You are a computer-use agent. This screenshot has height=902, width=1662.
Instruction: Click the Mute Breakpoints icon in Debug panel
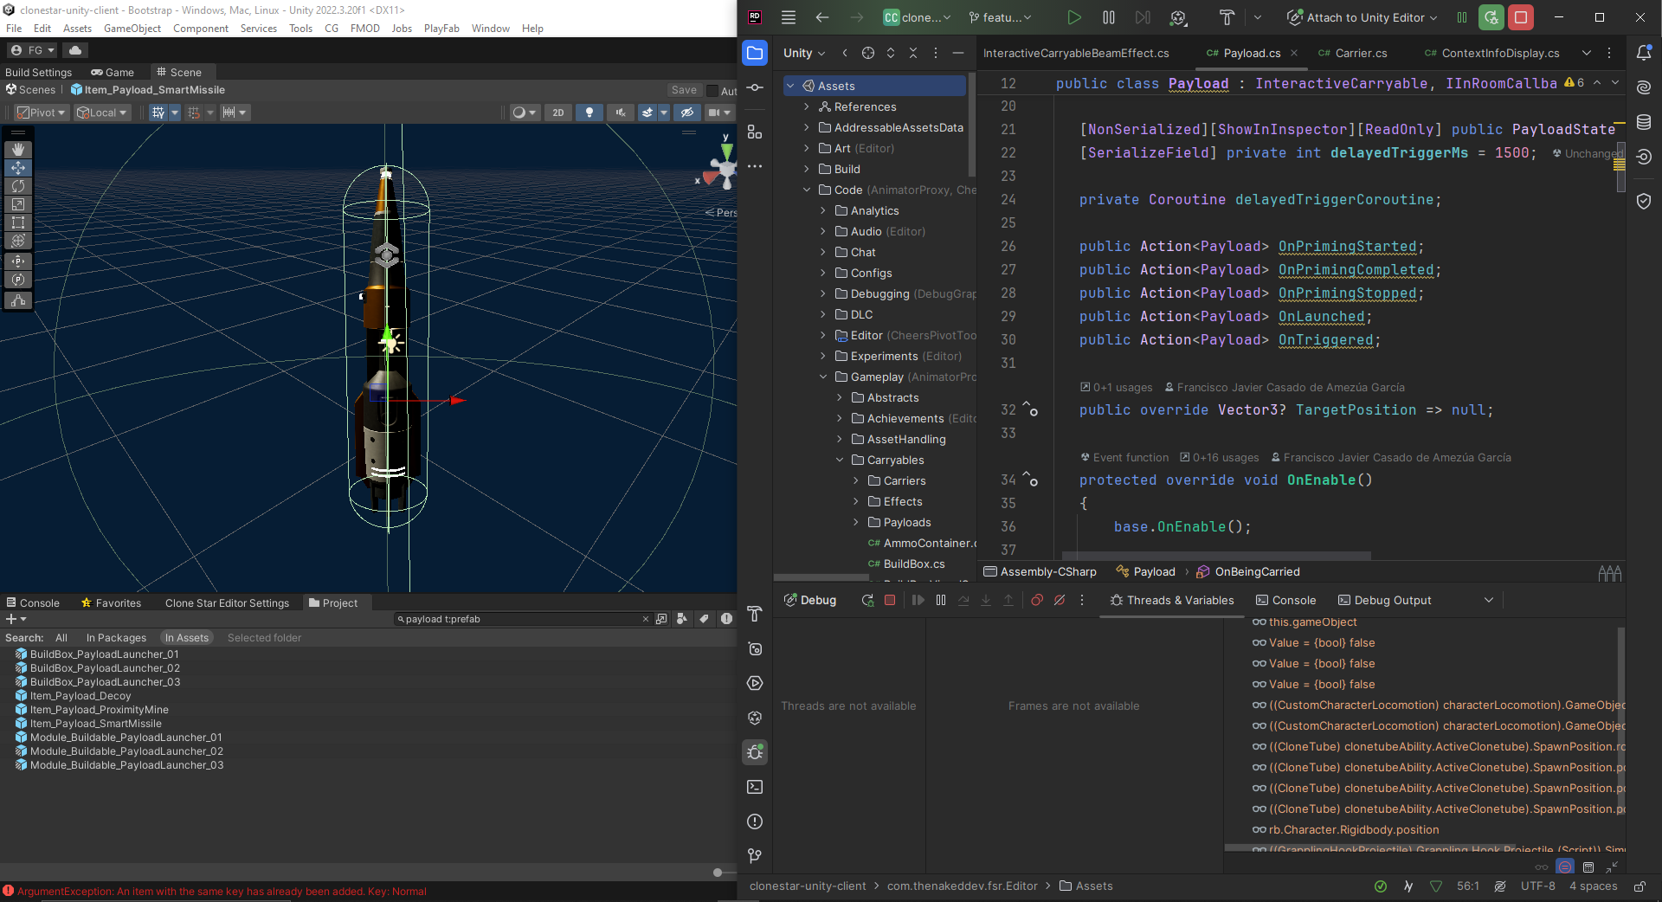pos(1060,600)
